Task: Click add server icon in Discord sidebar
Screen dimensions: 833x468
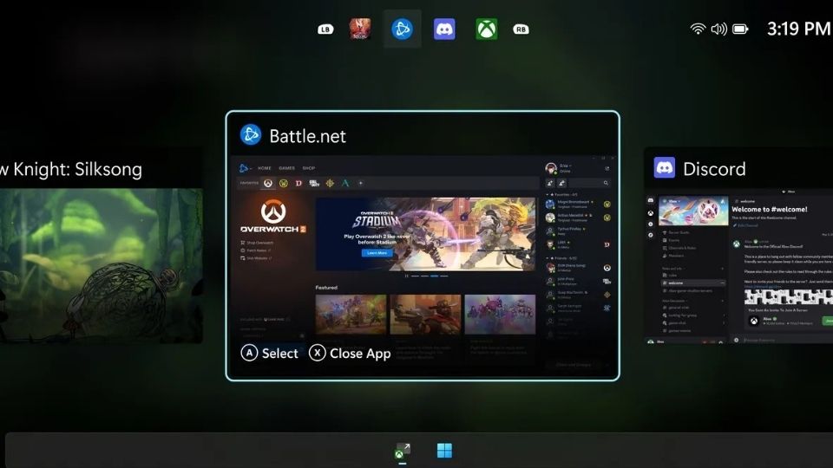Action: 651,224
